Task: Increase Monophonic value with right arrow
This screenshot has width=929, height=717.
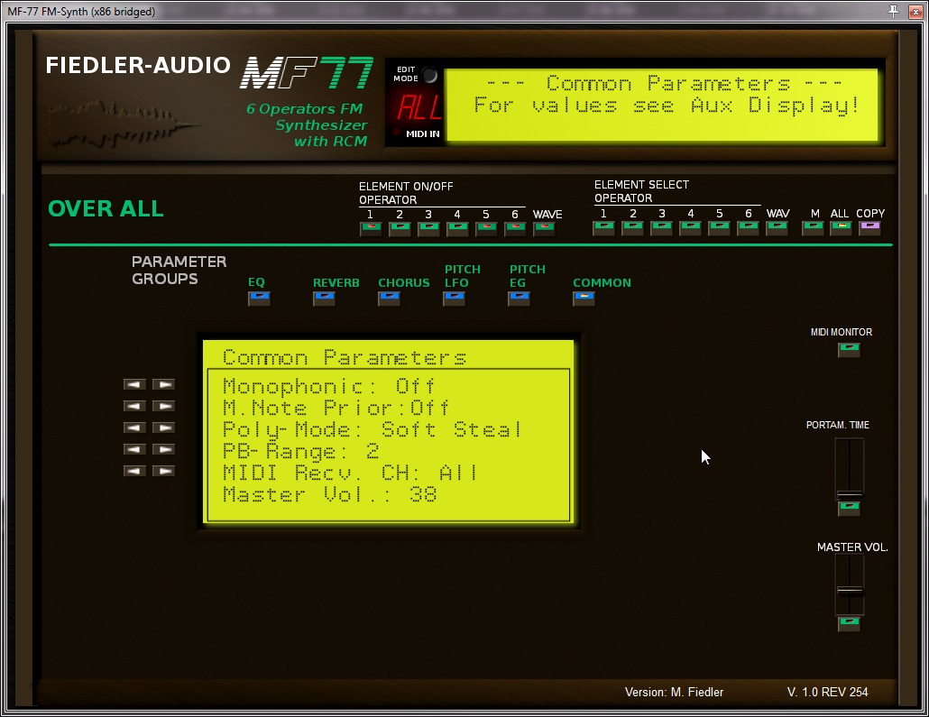Action: (163, 384)
